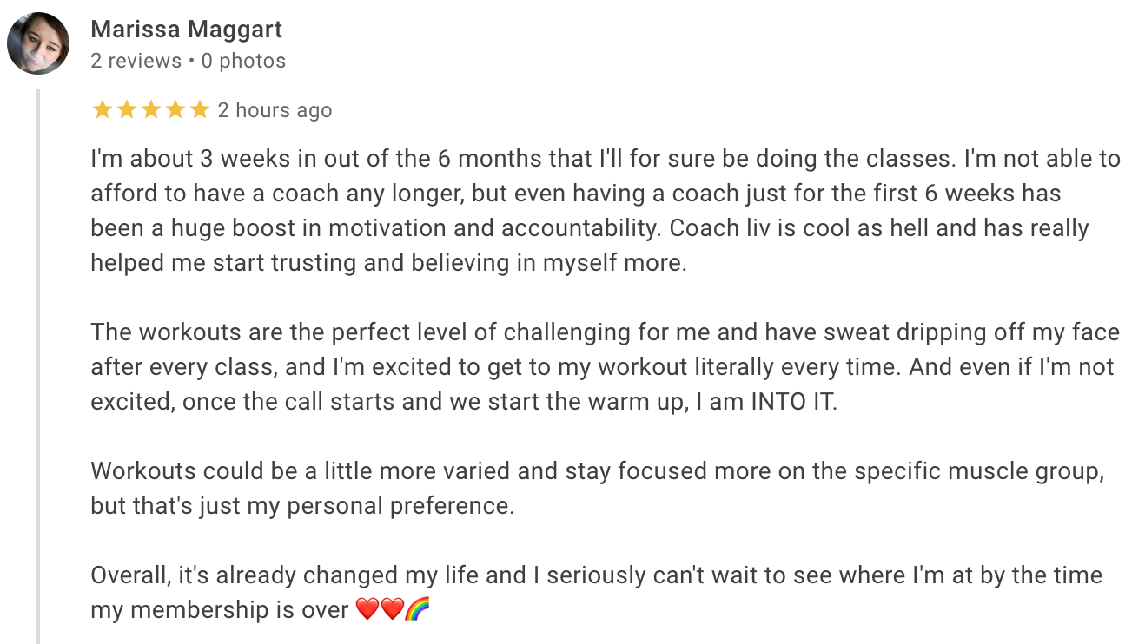Click the second red heart emoji

[392, 610]
